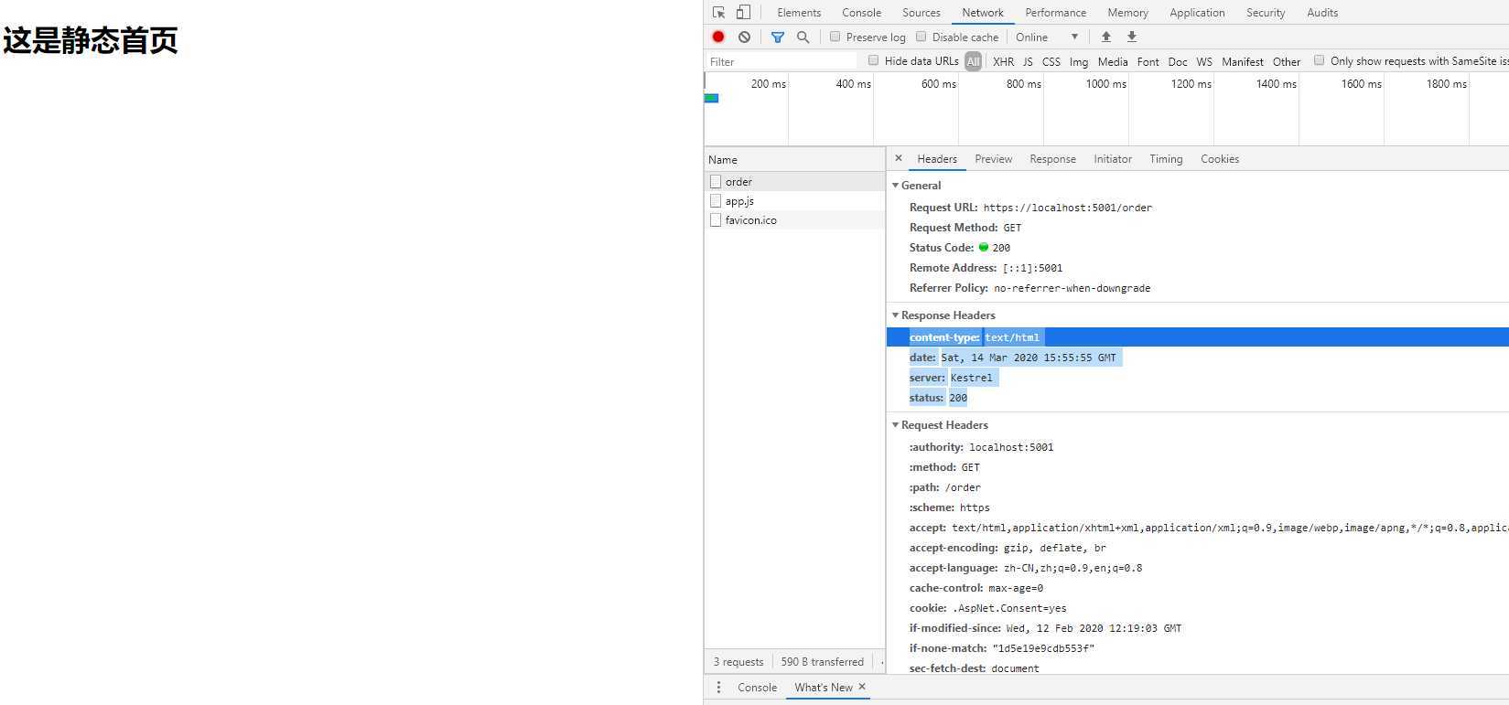Click the Name column header
1509x705 pixels.
794,159
